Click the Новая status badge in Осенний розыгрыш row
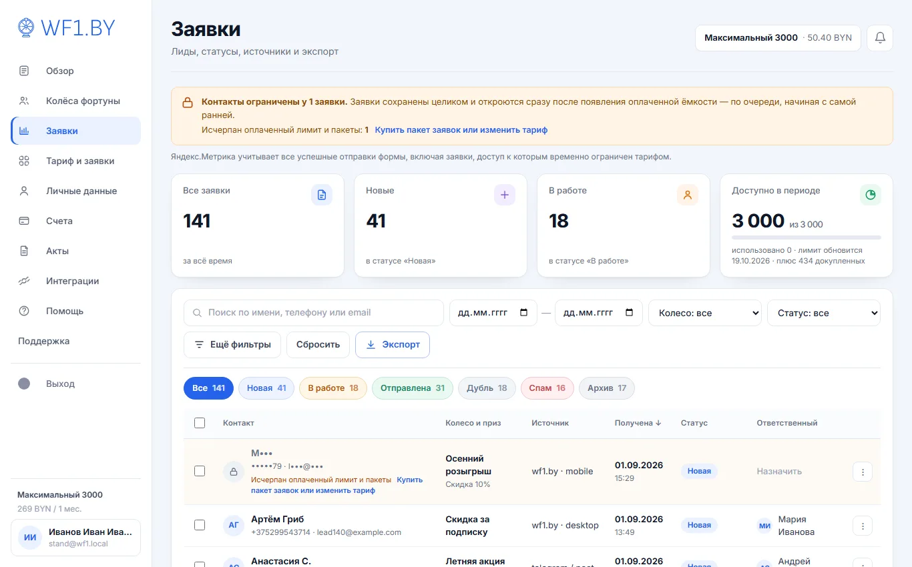This screenshot has height=567, width=912. (x=699, y=472)
